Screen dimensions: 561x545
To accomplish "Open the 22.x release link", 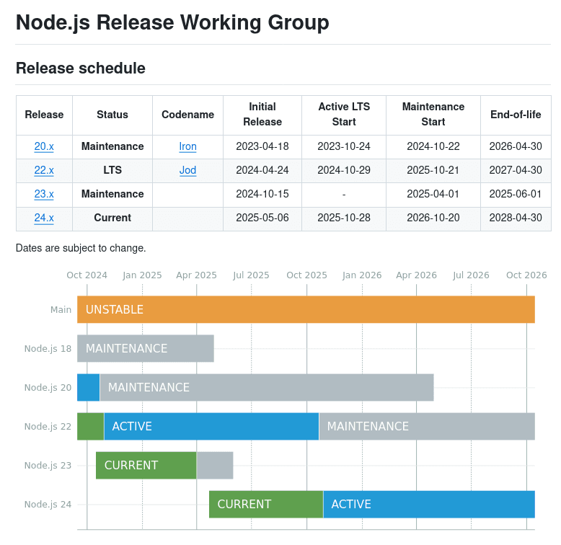I will click(44, 170).
